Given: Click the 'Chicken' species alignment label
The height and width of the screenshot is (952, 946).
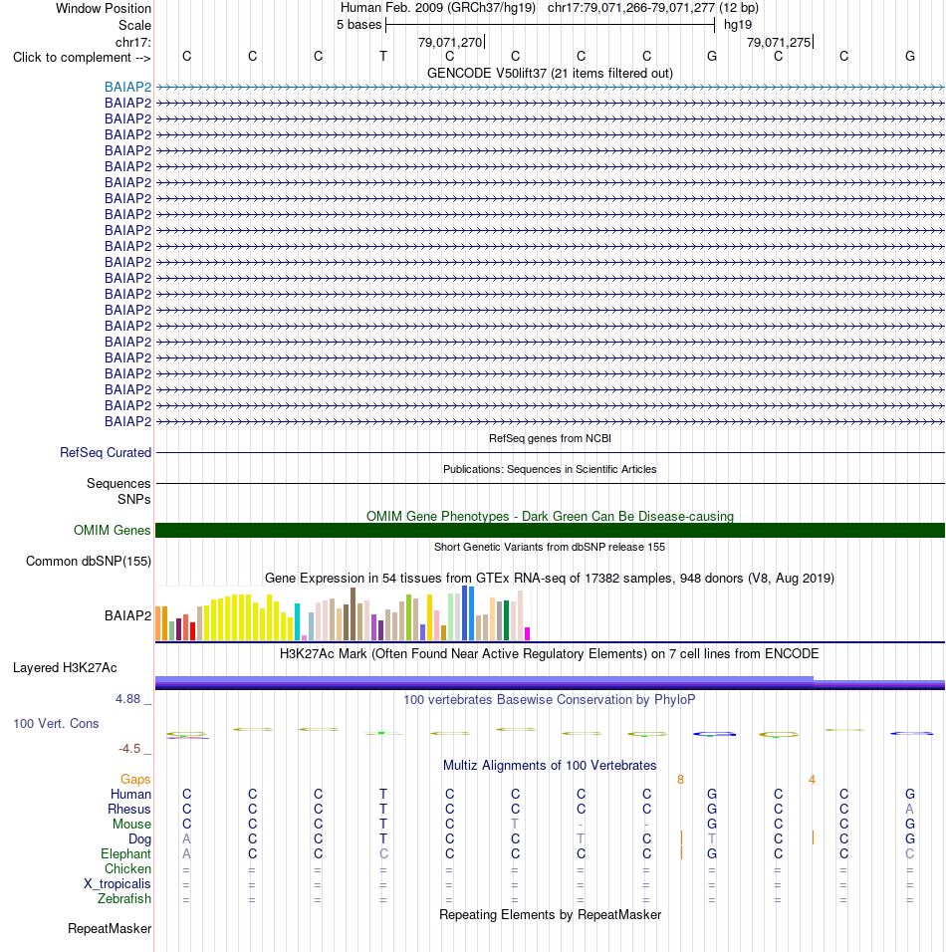Looking at the screenshot, I should pos(127,869).
